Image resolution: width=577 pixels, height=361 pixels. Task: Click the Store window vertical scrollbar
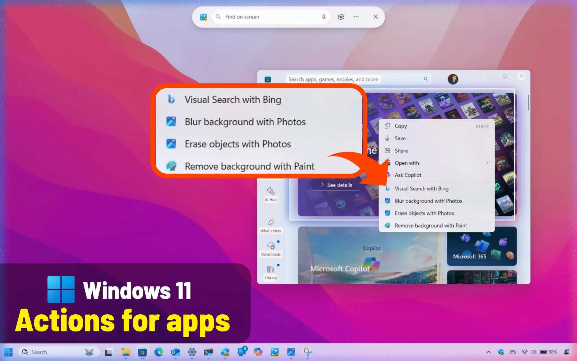point(528,103)
